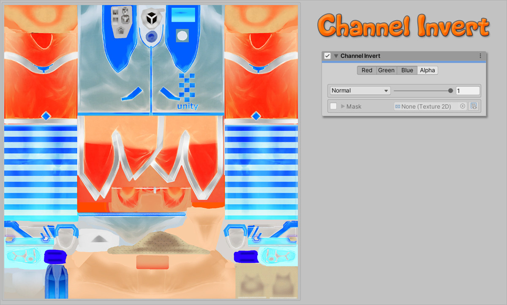507x305 pixels.
Task: Collapse the Channel Invert foldout arrow
Action: coord(336,56)
